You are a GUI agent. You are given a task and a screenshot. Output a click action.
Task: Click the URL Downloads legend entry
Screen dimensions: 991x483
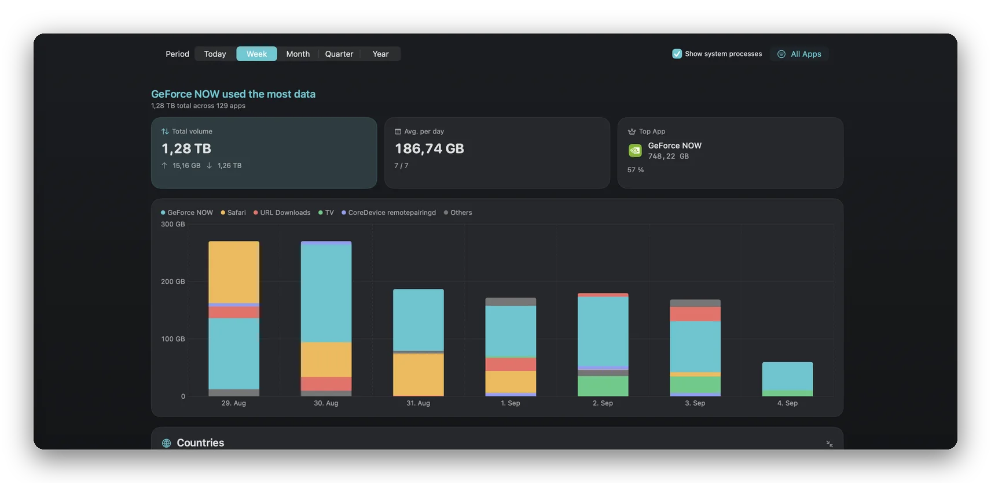tap(282, 213)
